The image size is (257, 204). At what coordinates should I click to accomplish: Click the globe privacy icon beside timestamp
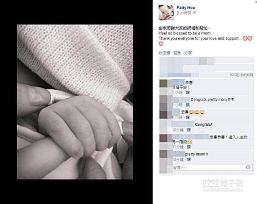coord(194,13)
